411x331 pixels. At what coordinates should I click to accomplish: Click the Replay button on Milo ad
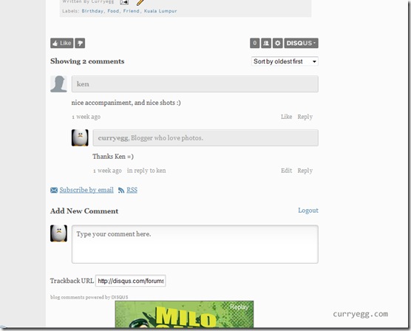coord(239,307)
